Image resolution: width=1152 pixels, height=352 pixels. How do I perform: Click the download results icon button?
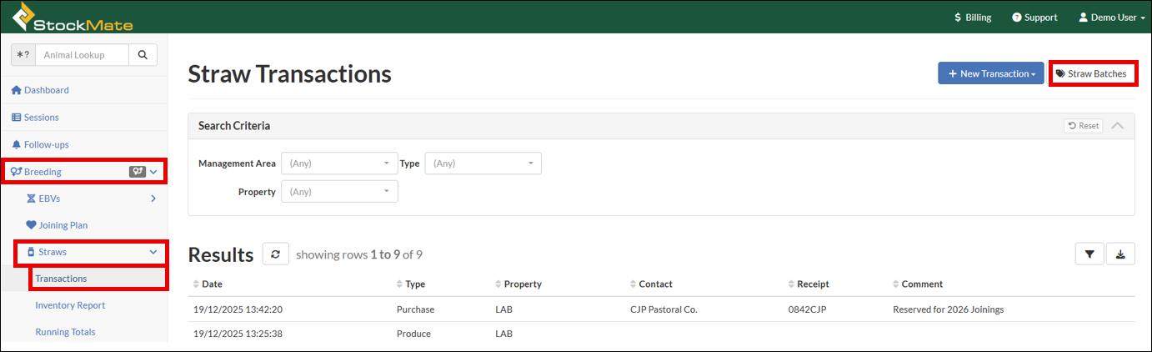(1120, 254)
